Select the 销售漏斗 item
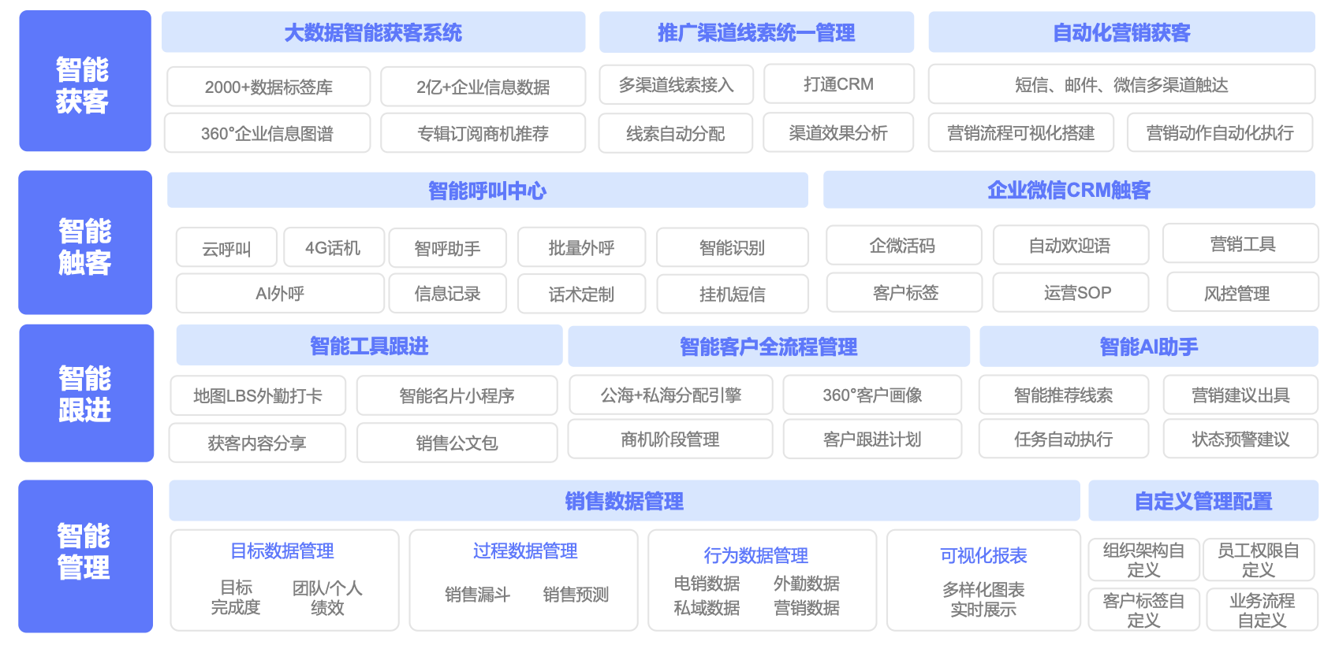The height and width of the screenshot is (645, 1339). pos(477,595)
